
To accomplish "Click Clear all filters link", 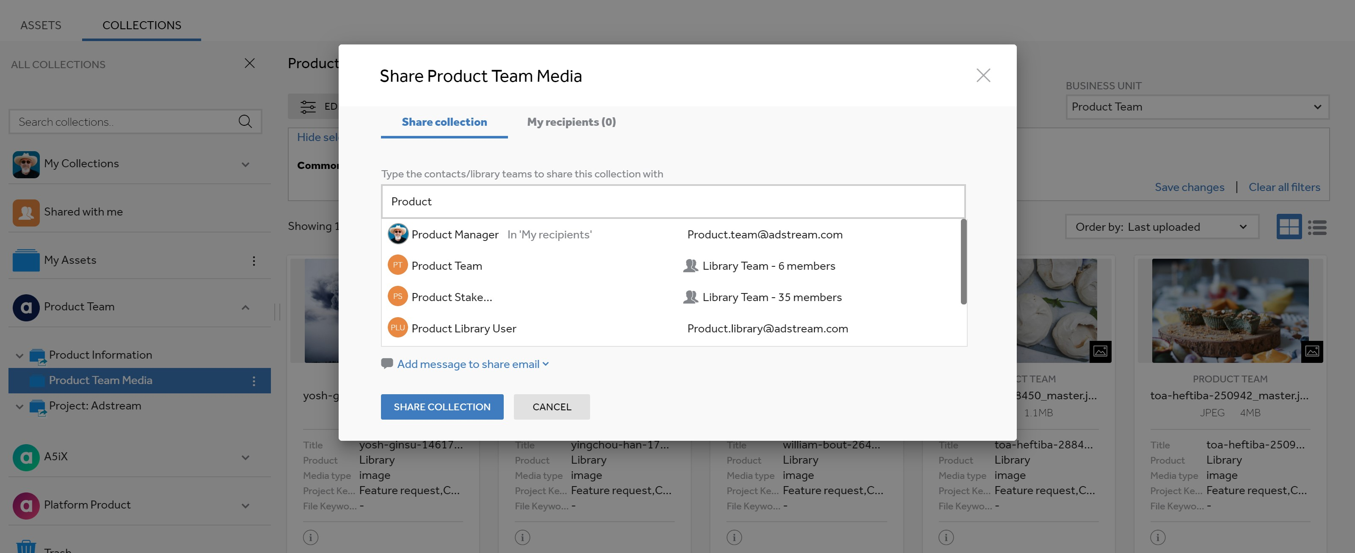I will pyautogui.click(x=1284, y=187).
